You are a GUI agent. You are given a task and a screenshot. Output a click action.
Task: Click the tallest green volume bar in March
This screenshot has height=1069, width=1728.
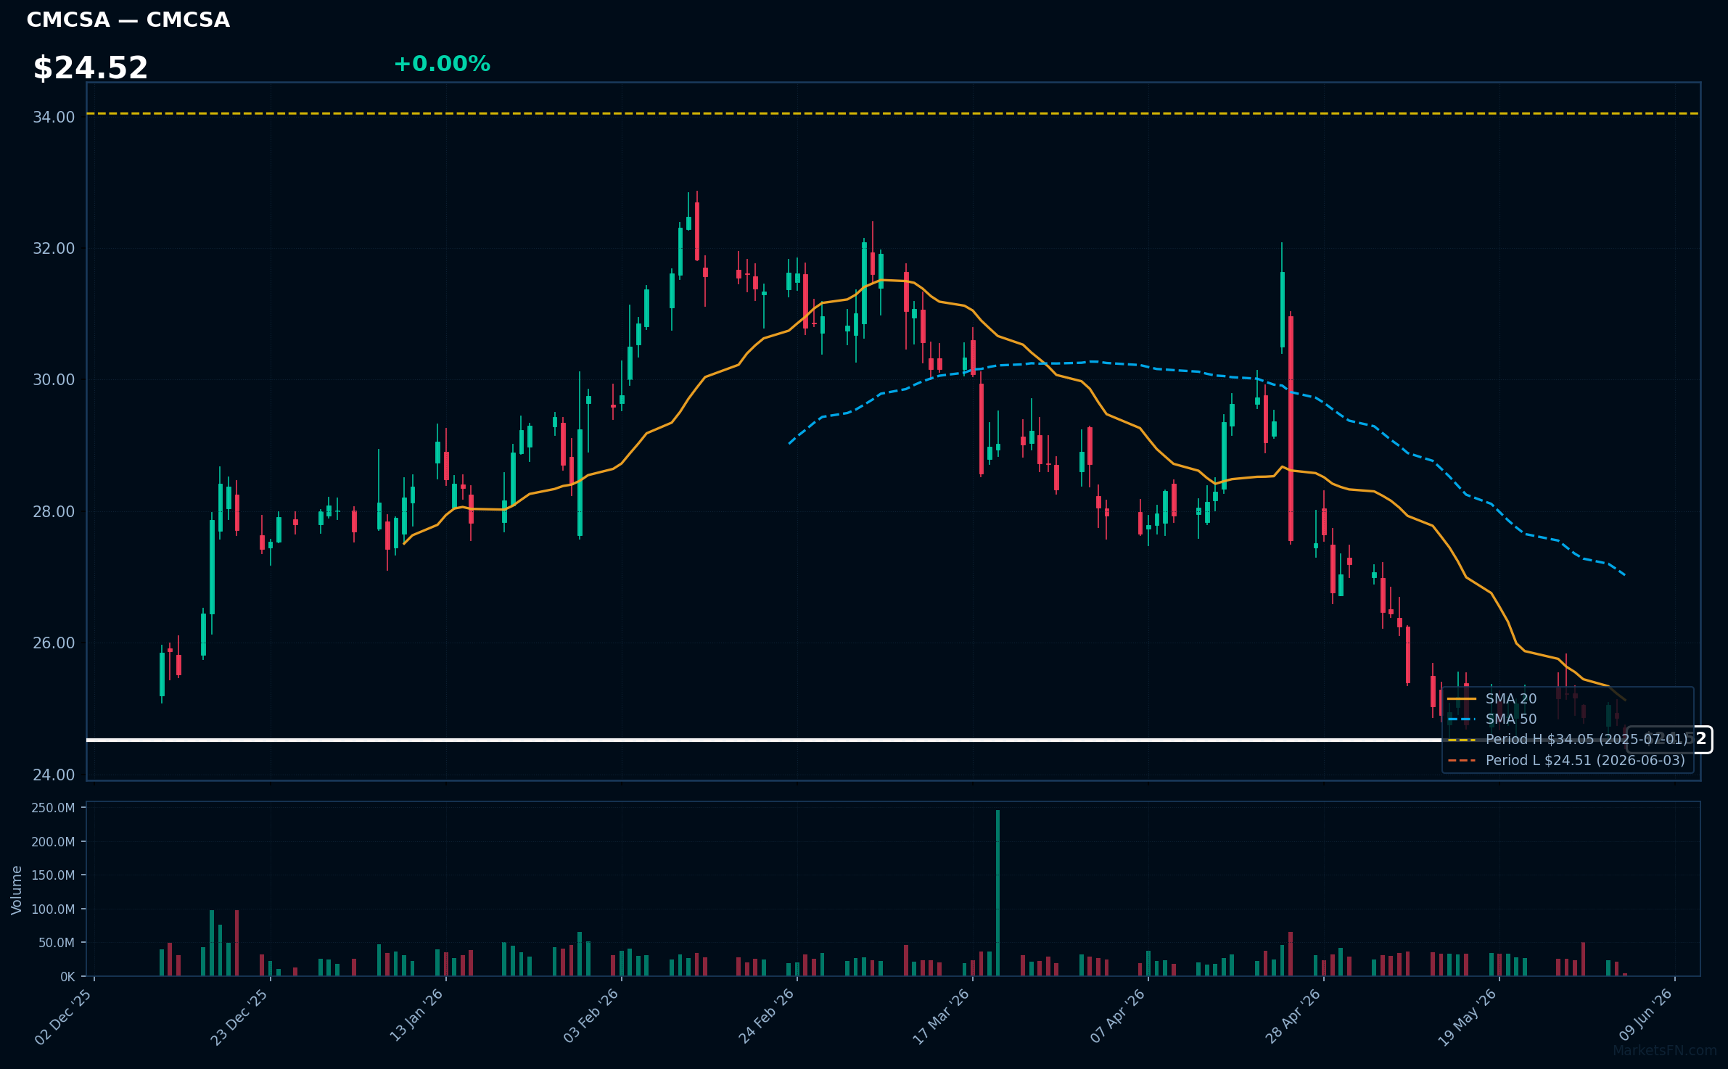click(997, 893)
